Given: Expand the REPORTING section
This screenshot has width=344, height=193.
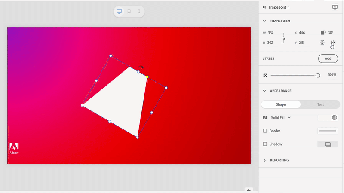Looking at the screenshot, I should [x=264, y=160].
